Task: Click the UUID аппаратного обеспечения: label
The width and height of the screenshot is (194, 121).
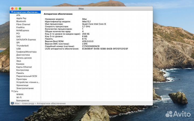Action: pos(62,49)
